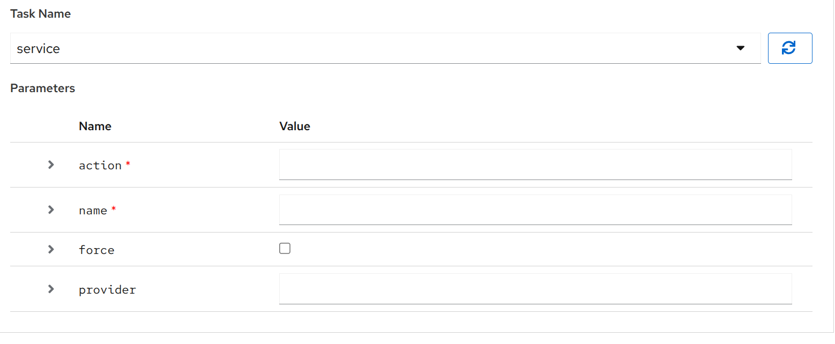Click inside the name value field
The image size is (835, 344).
tap(535, 210)
